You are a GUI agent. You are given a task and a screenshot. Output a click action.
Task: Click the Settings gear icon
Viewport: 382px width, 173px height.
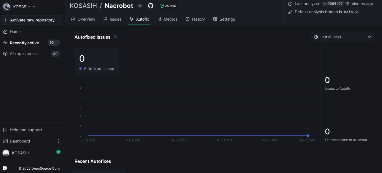(x=215, y=19)
